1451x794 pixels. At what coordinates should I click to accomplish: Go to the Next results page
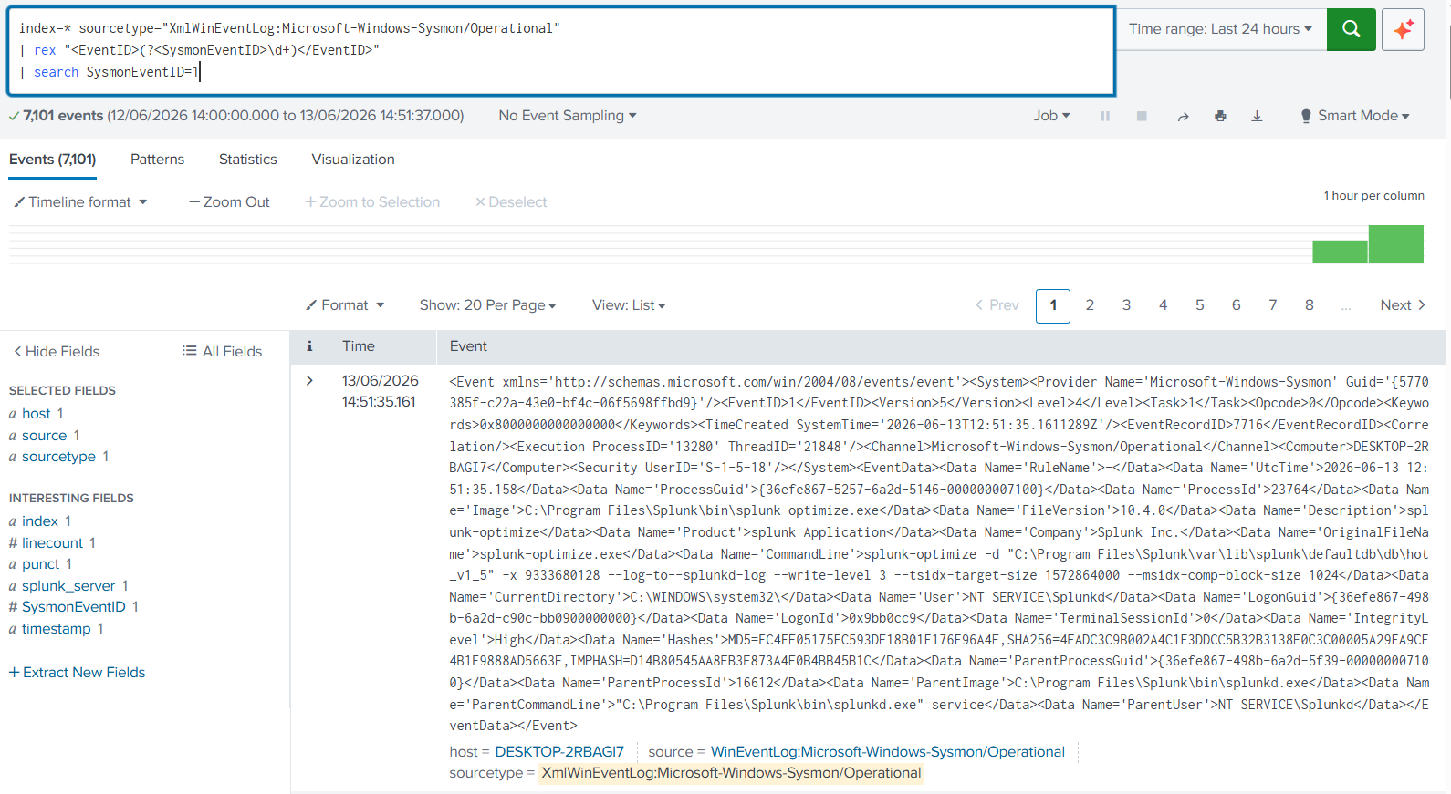[x=1403, y=305]
